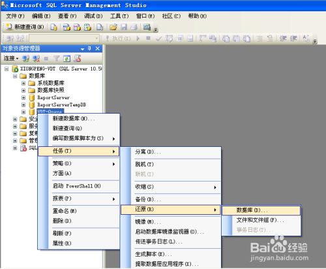Choose 脱机(T) in tasks submenu
Screen dimensions: 326x269
coord(171,165)
